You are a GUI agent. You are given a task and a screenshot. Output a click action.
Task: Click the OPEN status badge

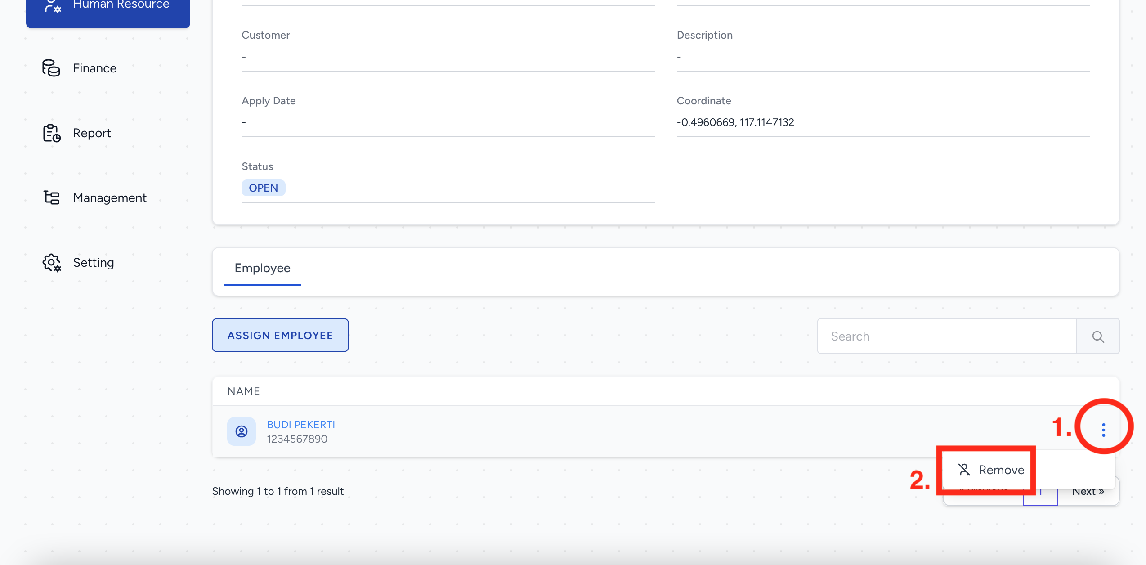click(x=264, y=188)
